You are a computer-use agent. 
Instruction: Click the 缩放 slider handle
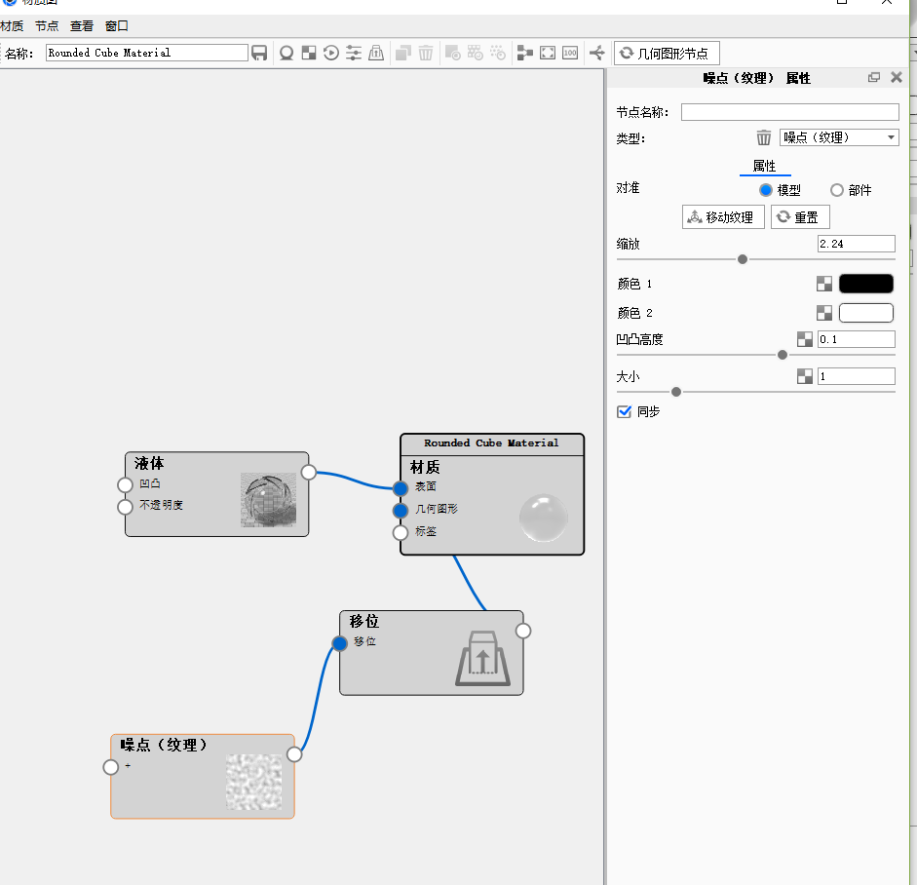pyautogui.click(x=743, y=259)
